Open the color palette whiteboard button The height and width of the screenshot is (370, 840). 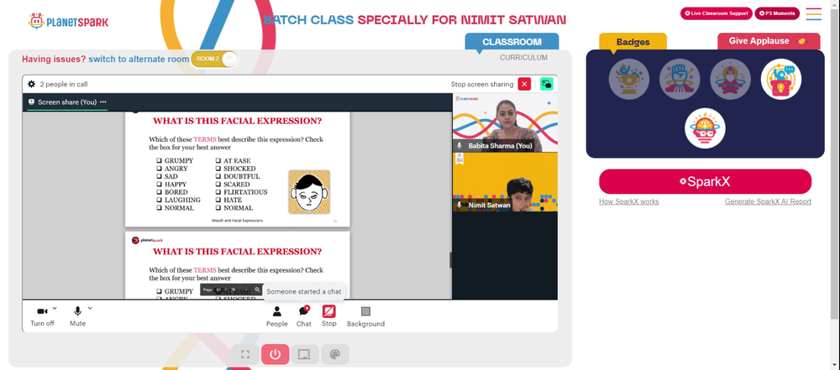(335, 354)
